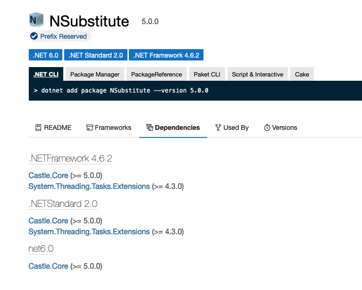This screenshot has height=290, width=362.
Task: Click the Prefix Reserved label
Action: tap(64, 36)
